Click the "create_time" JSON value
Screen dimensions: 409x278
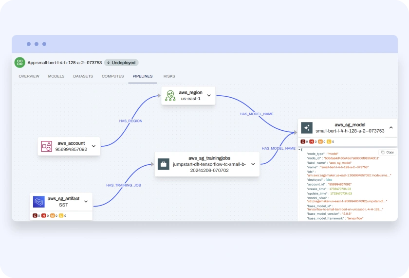pyautogui.click(x=340, y=189)
